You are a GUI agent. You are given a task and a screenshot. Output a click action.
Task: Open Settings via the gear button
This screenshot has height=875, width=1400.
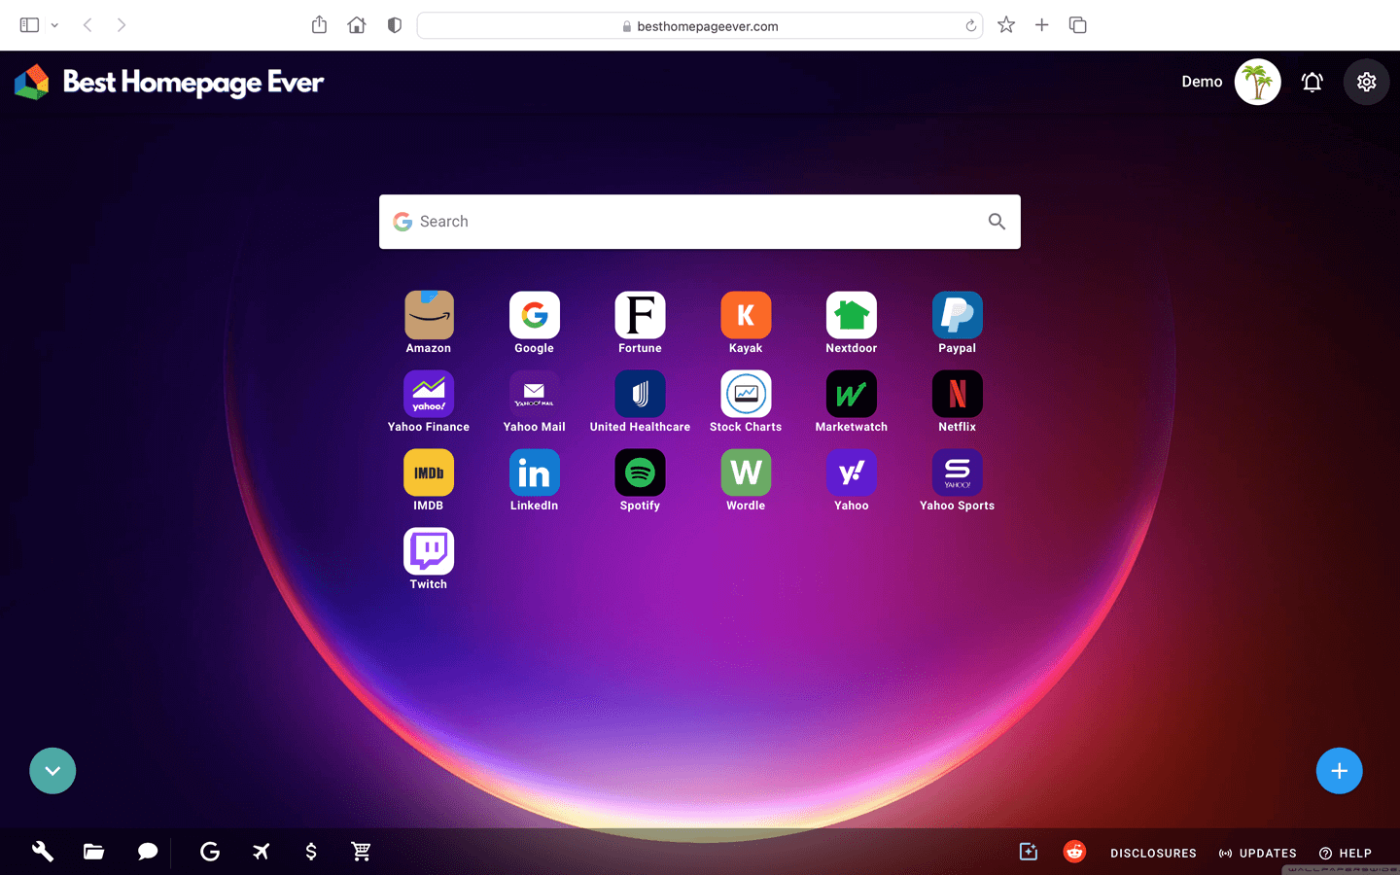coord(1366,82)
